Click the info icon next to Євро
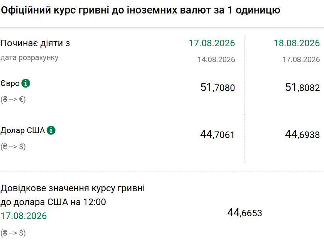 point(26,83)
